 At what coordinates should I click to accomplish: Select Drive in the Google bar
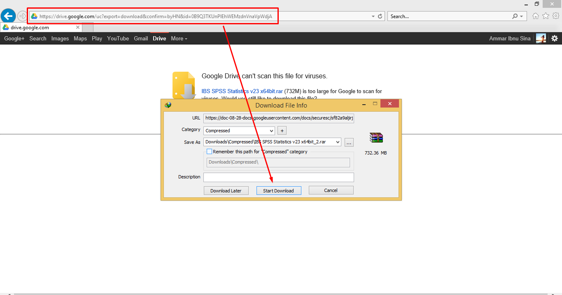(x=159, y=38)
